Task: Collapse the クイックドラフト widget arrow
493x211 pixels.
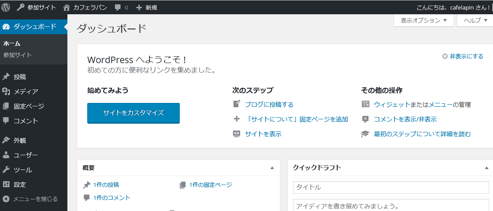Action: pos(487,168)
